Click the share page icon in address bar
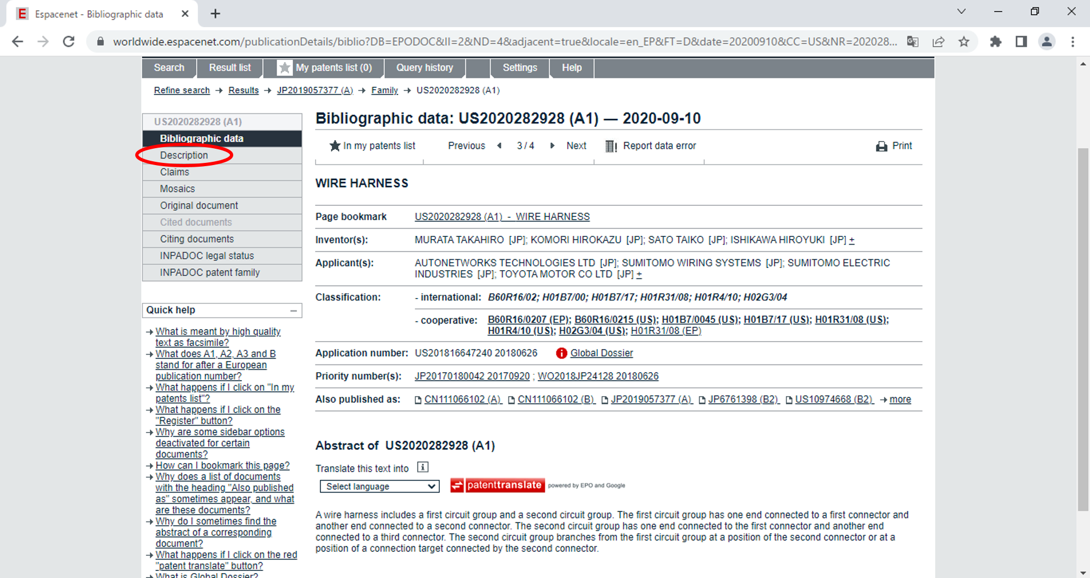The height and width of the screenshot is (578, 1090). coord(938,41)
